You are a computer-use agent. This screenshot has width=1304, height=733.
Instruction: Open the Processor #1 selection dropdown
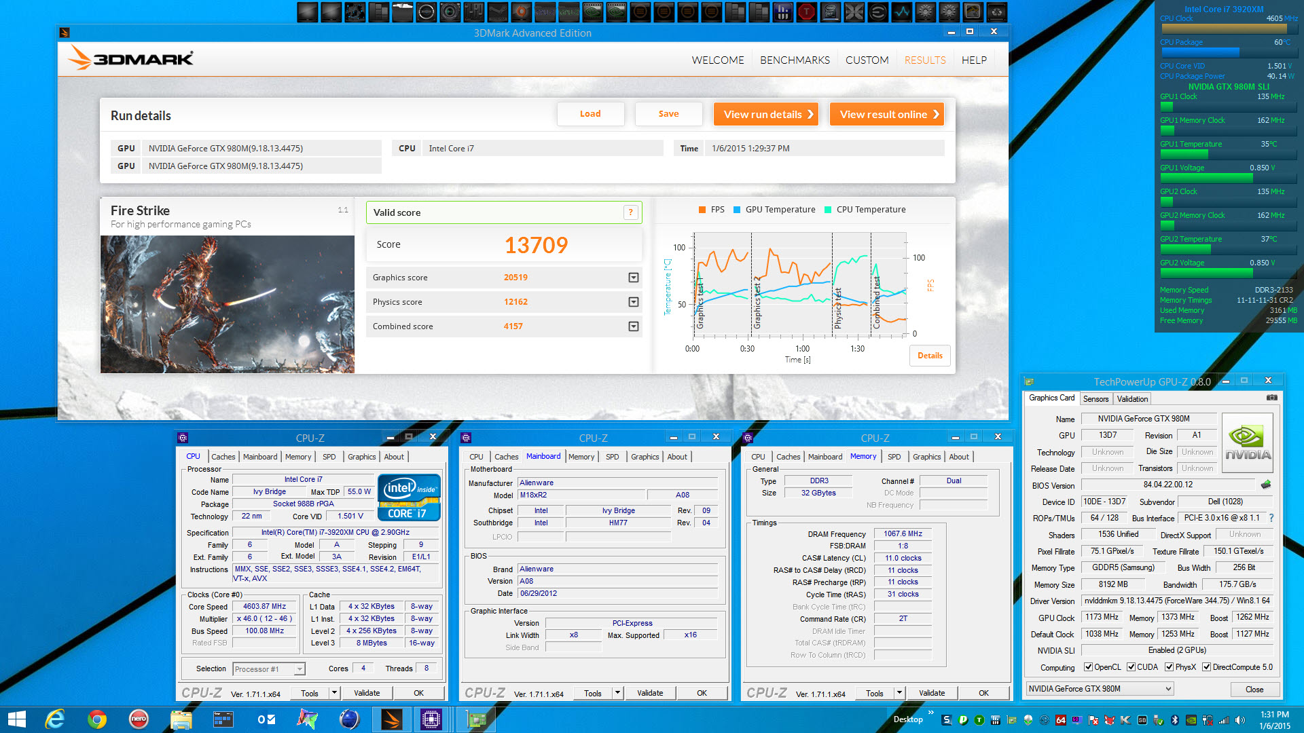(299, 669)
